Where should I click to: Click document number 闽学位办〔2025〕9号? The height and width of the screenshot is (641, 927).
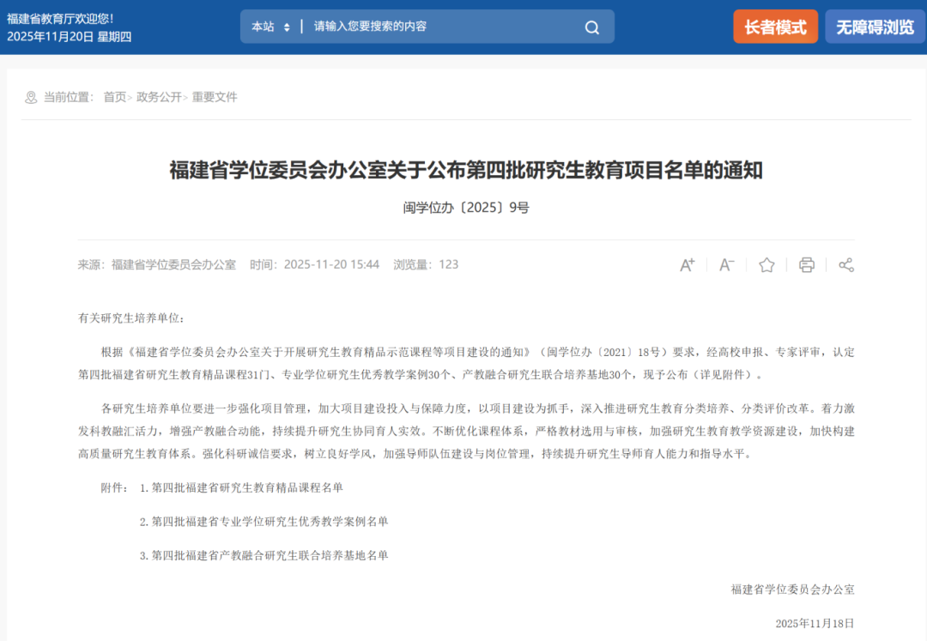[x=466, y=208]
